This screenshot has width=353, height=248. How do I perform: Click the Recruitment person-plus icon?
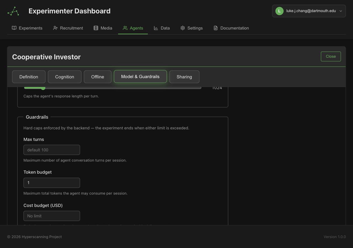click(55, 28)
